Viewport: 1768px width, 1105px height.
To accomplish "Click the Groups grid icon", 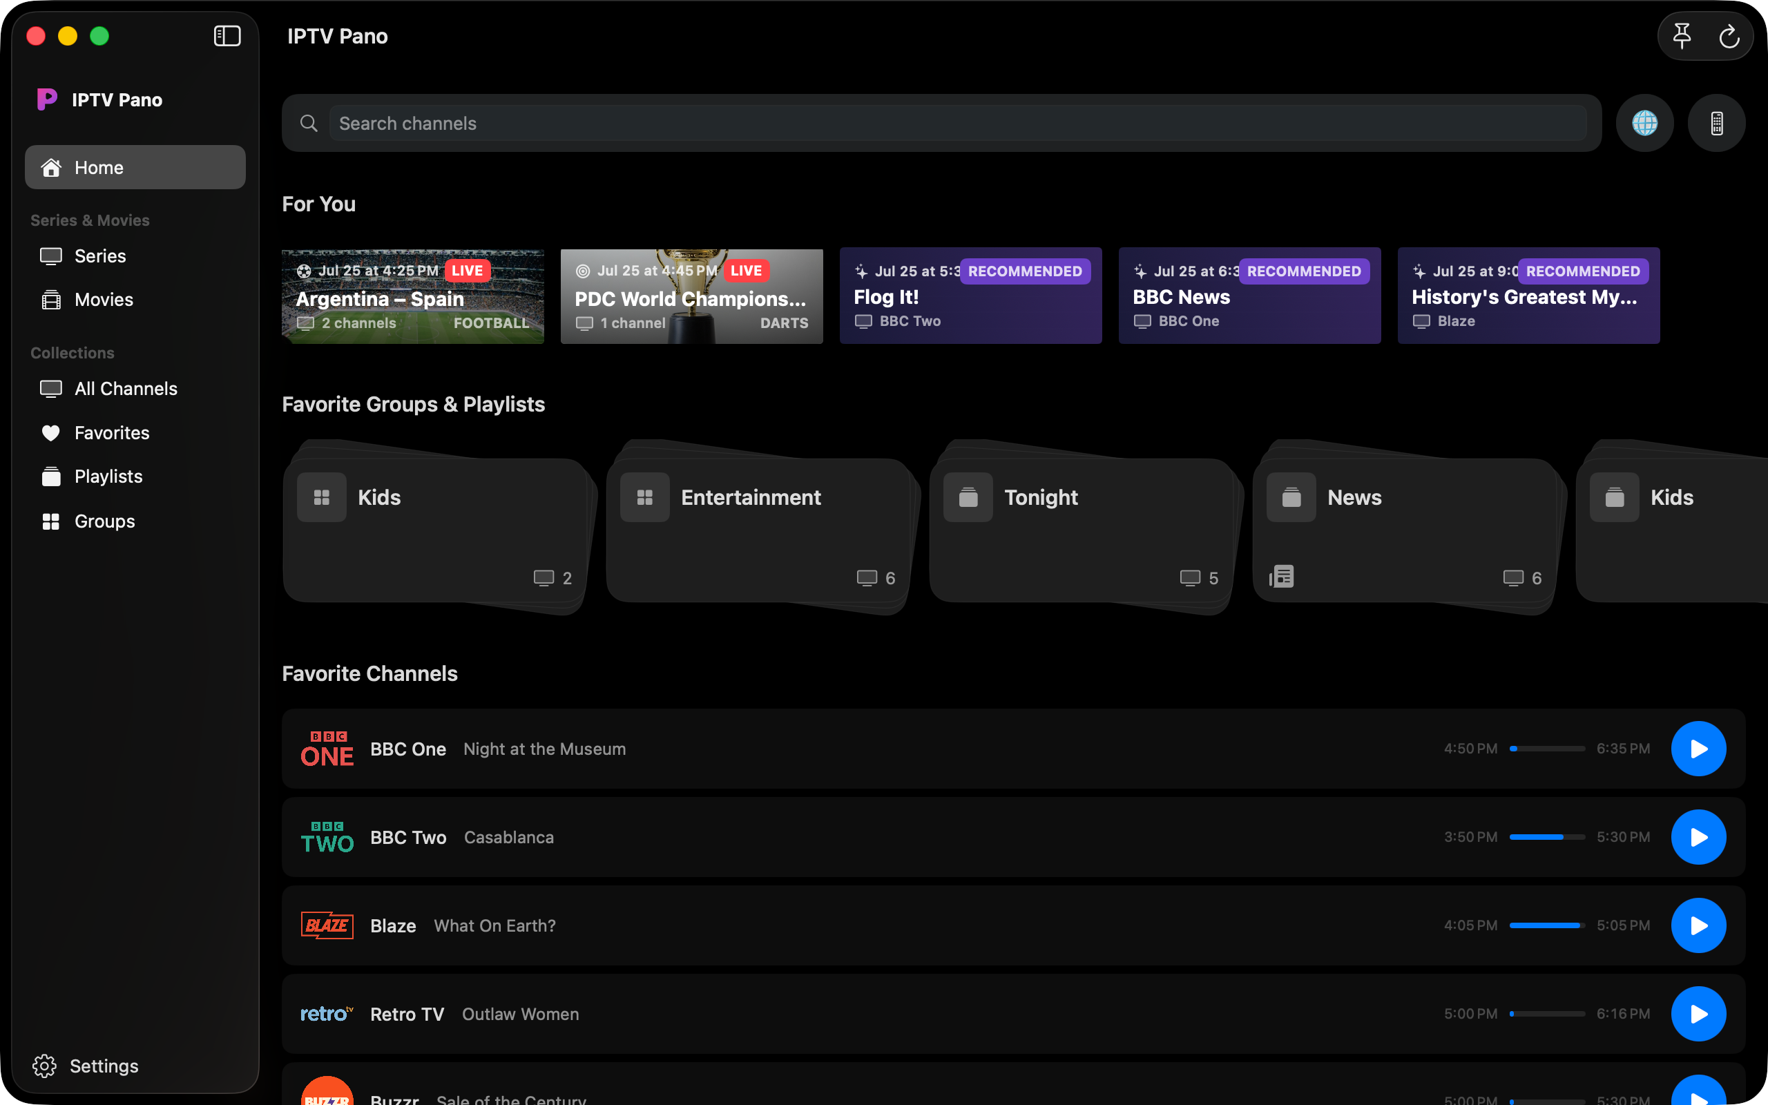I will (50, 521).
